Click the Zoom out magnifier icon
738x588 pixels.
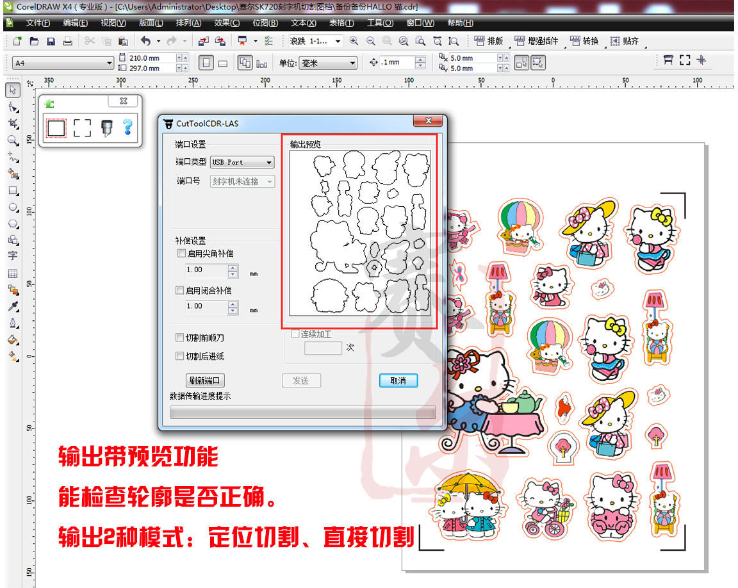[371, 41]
